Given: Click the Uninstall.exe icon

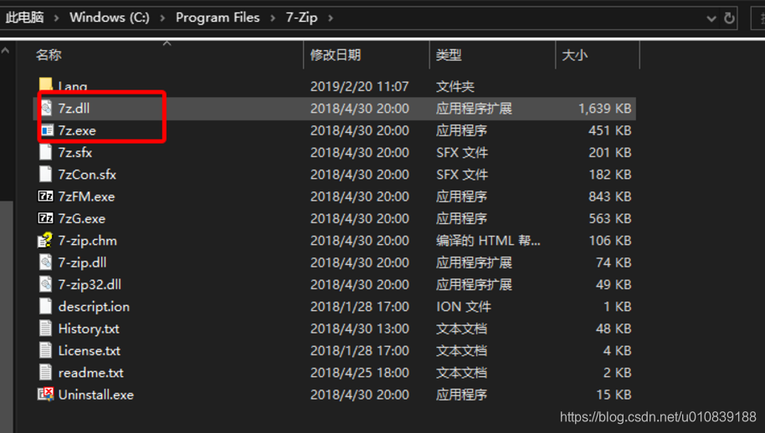Looking at the screenshot, I should coord(45,394).
